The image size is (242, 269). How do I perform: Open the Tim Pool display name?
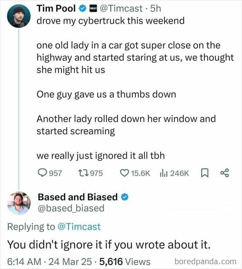click(x=57, y=8)
